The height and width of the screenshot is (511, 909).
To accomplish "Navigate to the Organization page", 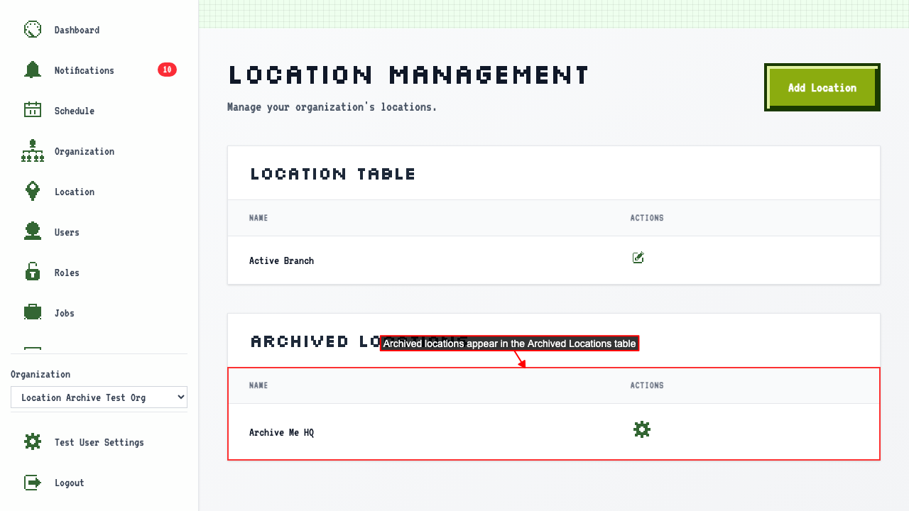I will [x=99, y=151].
